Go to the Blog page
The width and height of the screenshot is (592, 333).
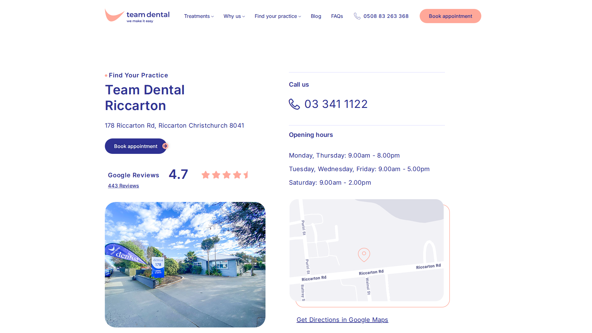point(316,16)
